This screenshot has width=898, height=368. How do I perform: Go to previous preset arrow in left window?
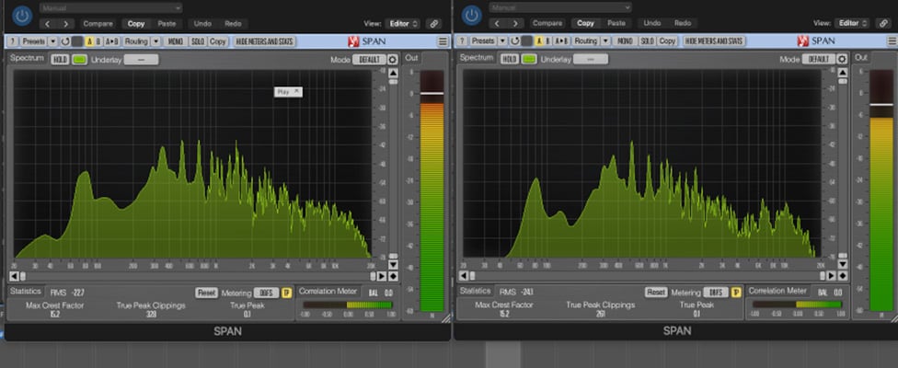point(48,24)
